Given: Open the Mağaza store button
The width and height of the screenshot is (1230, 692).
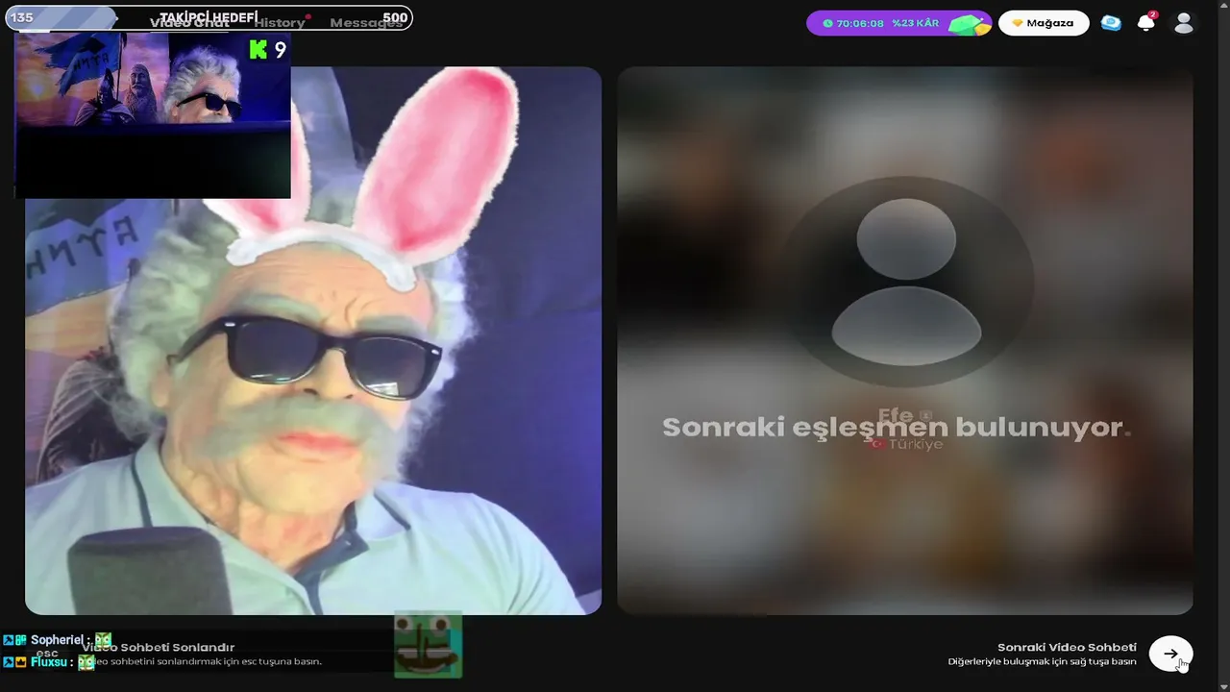Looking at the screenshot, I should [1043, 23].
